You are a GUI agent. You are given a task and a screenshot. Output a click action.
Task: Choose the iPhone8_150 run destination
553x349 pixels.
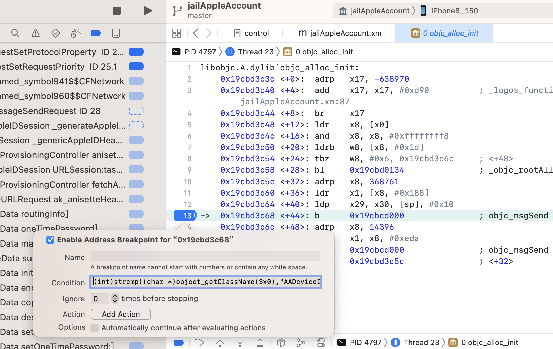449,11
